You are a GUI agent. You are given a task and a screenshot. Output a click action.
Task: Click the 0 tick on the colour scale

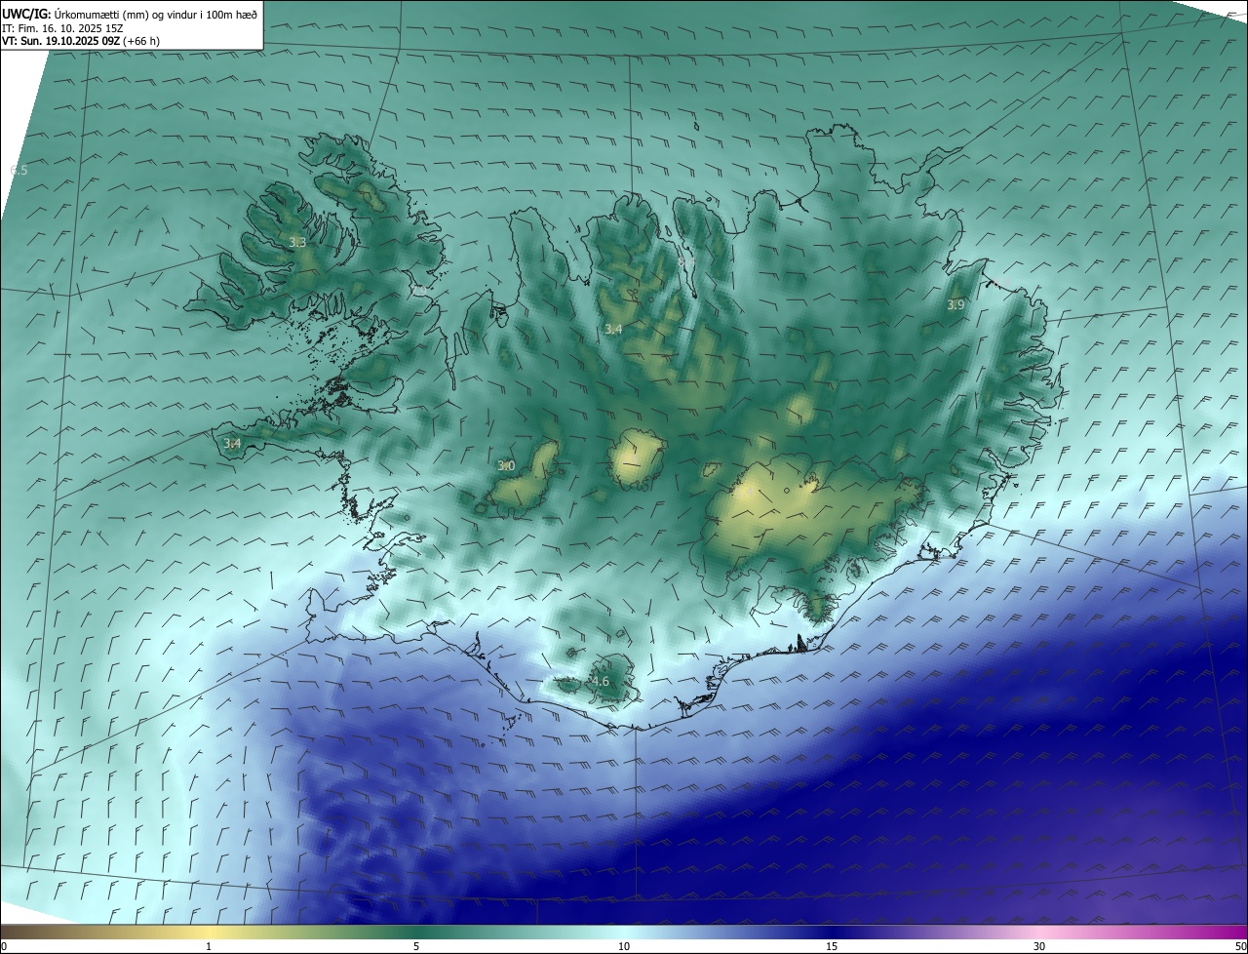(x=3, y=946)
